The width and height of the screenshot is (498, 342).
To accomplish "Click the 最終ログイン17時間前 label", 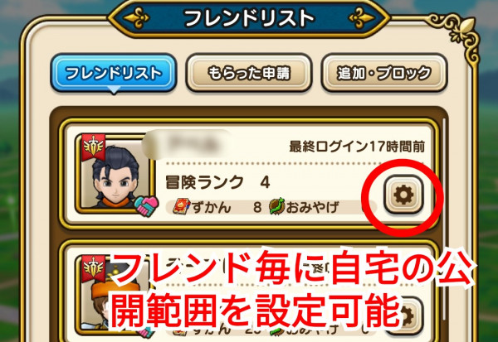I will tap(357, 147).
